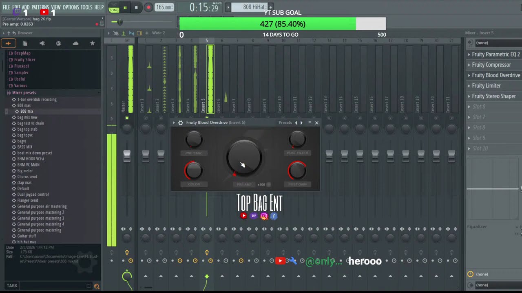The image size is (522, 293).
Task: Show starred favorites in the Browser
Action: [92, 43]
